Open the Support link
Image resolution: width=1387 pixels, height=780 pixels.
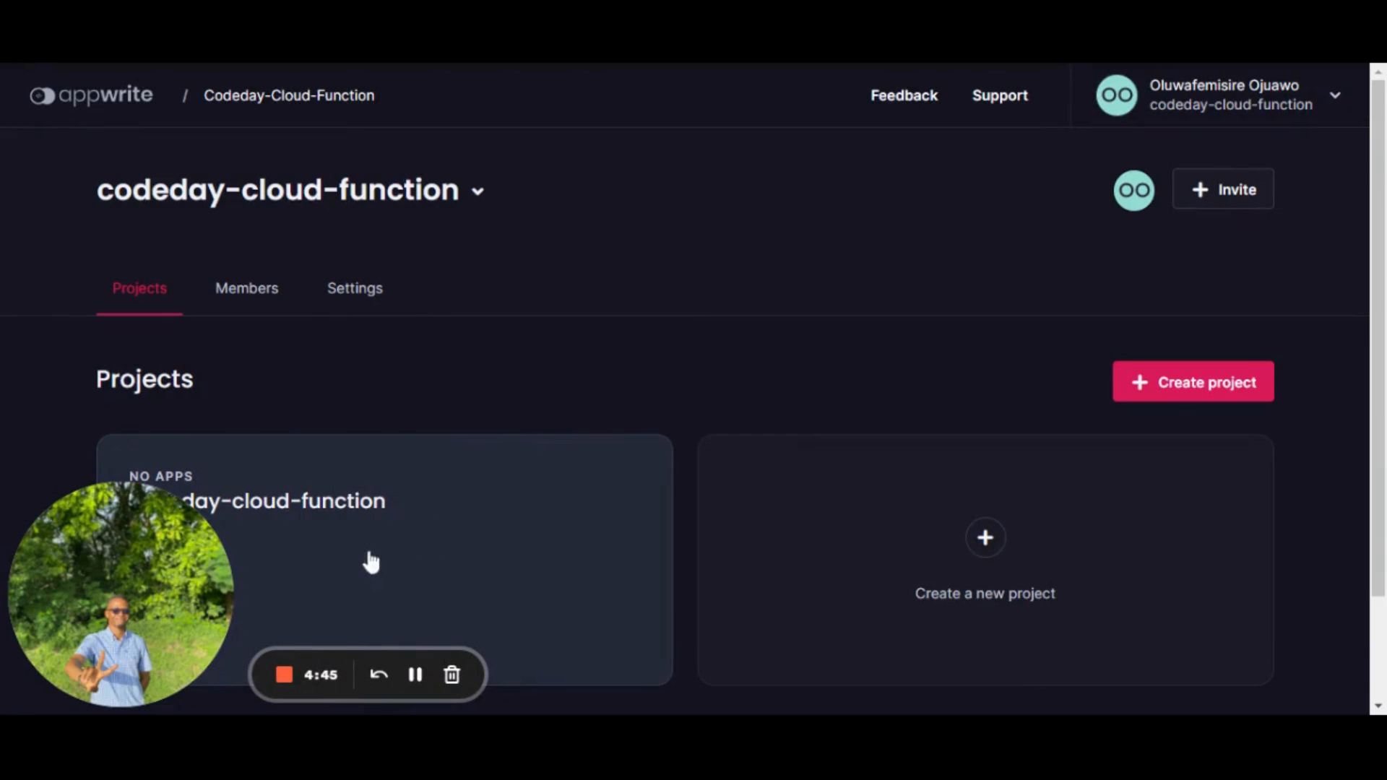click(x=1000, y=95)
